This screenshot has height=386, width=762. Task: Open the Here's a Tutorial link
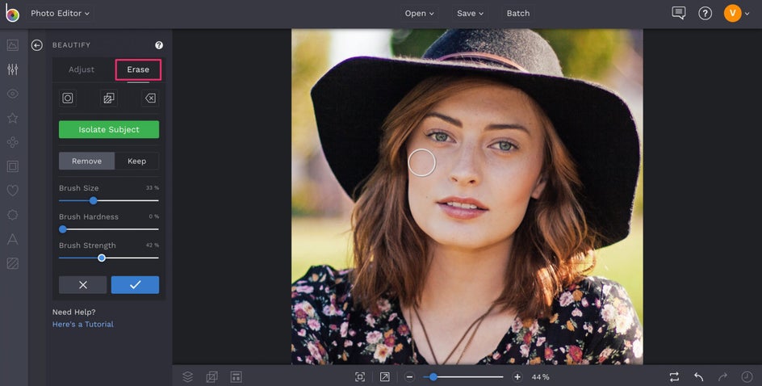click(x=82, y=325)
